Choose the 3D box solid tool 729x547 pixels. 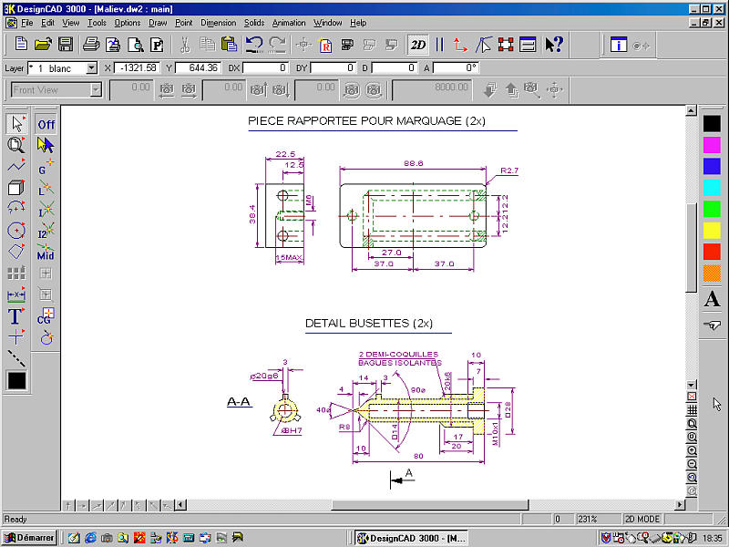15,188
